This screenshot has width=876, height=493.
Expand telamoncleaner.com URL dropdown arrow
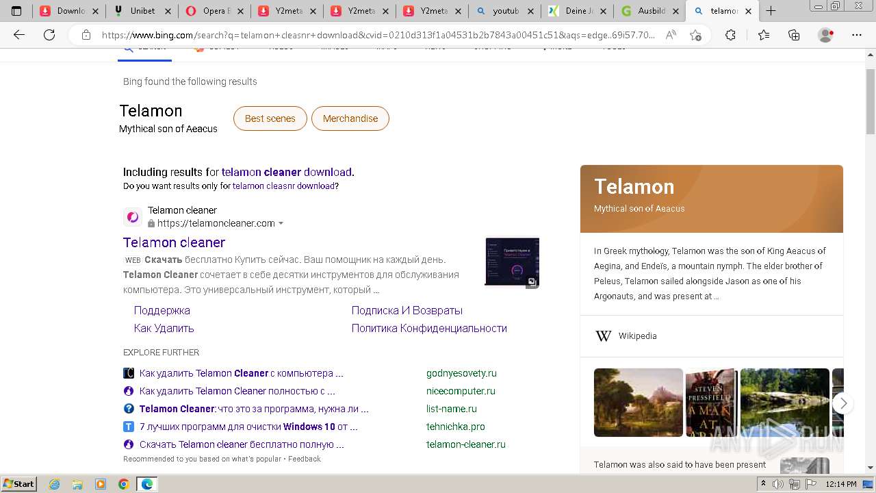pyautogui.click(x=281, y=223)
